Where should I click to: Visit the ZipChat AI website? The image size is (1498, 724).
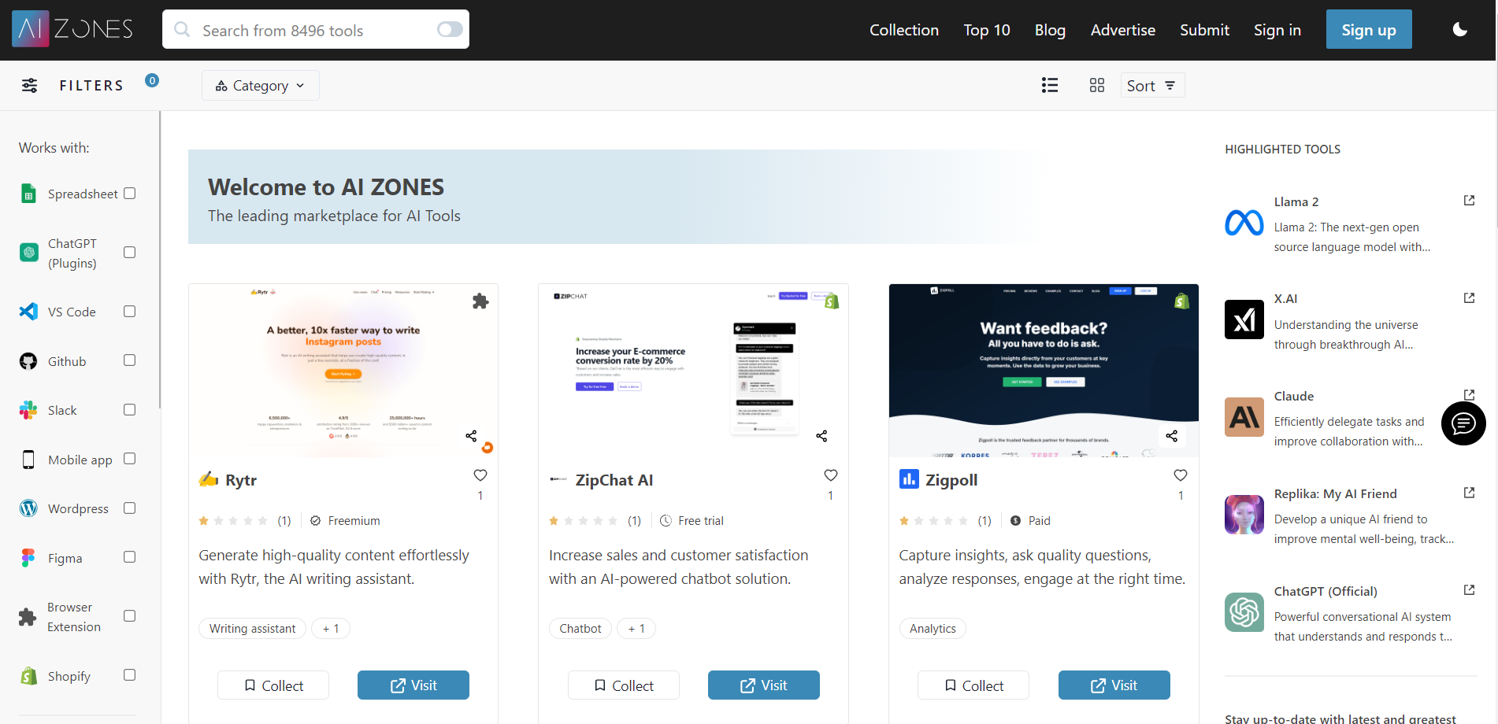[x=764, y=685]
